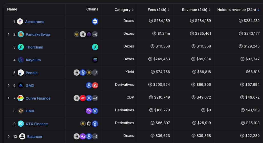Click Raydium's fees value $749,453
The image size is (263, 143).
click(162, 59)
